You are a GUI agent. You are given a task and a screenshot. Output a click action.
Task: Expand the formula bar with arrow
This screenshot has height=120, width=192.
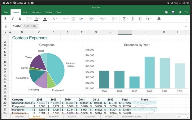[x=186, y=27]
